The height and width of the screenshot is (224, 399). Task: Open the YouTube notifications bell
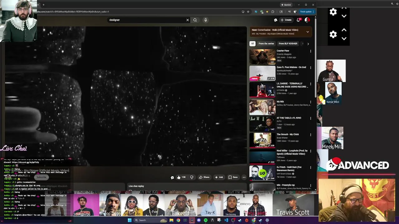tap(299, 20)
